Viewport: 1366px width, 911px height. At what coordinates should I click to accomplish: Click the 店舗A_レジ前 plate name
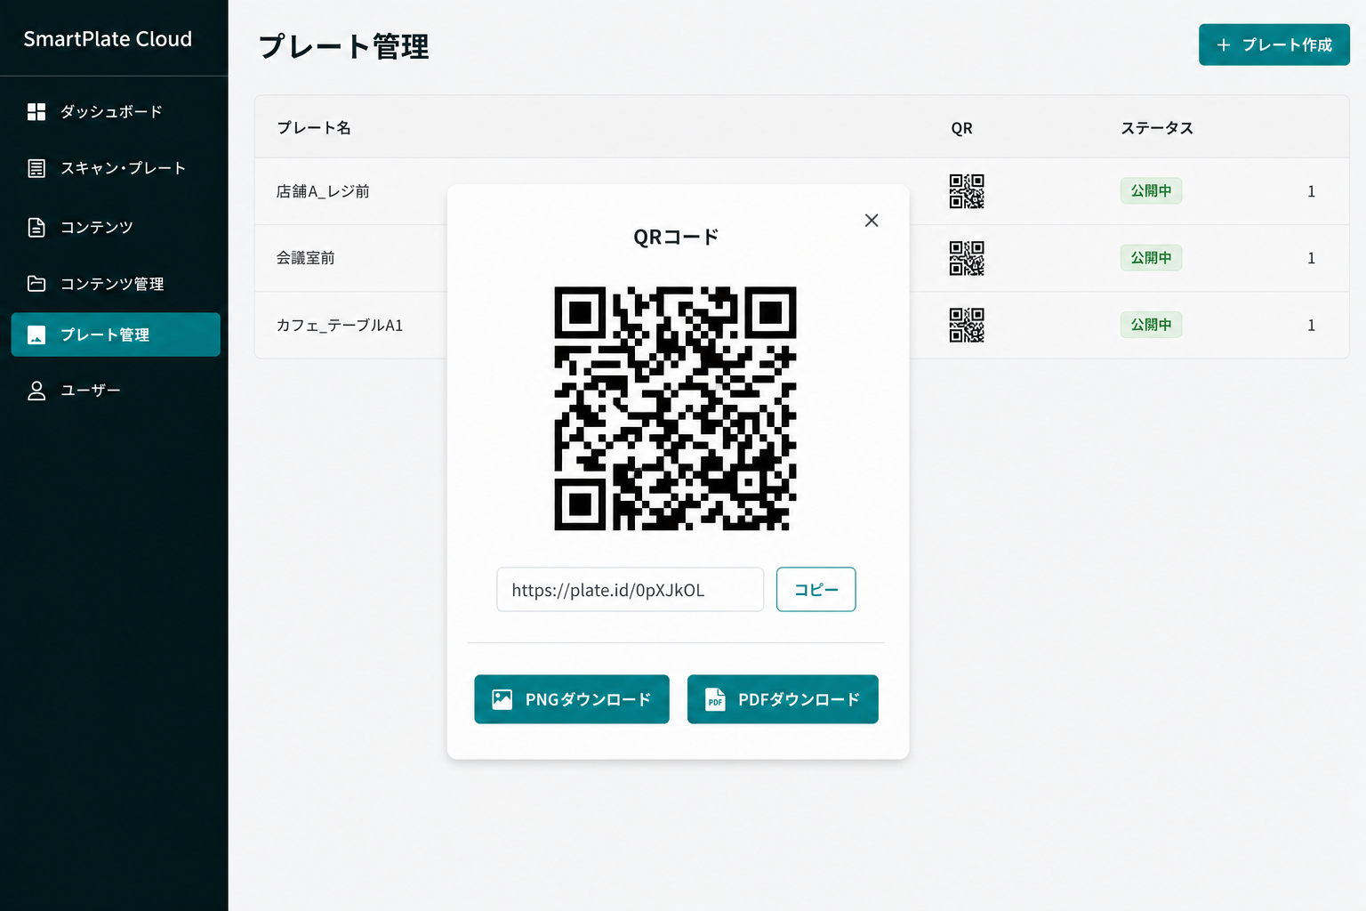[x=323, y=191]
